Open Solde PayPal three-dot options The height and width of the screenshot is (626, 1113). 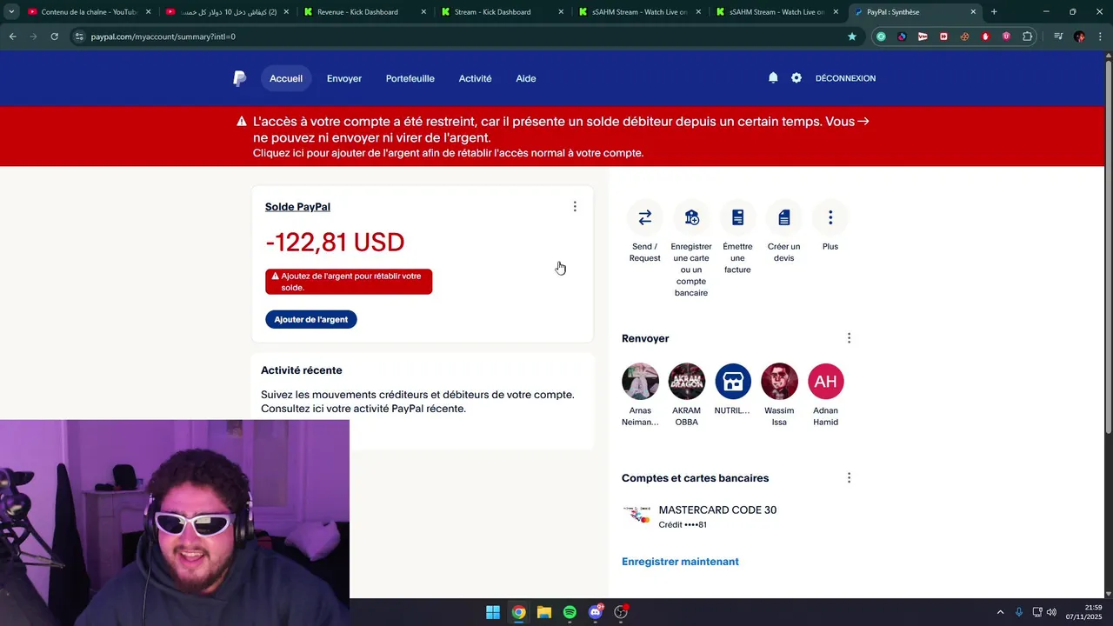click(575, 206)
